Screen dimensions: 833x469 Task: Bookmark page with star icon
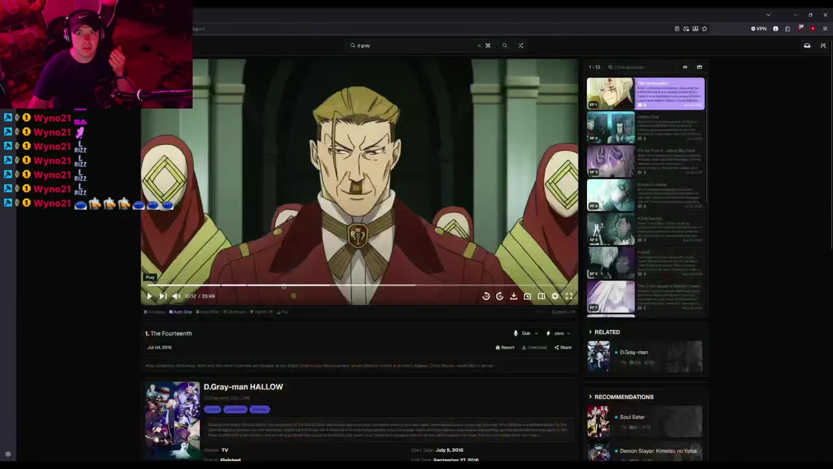pos(704,29)
